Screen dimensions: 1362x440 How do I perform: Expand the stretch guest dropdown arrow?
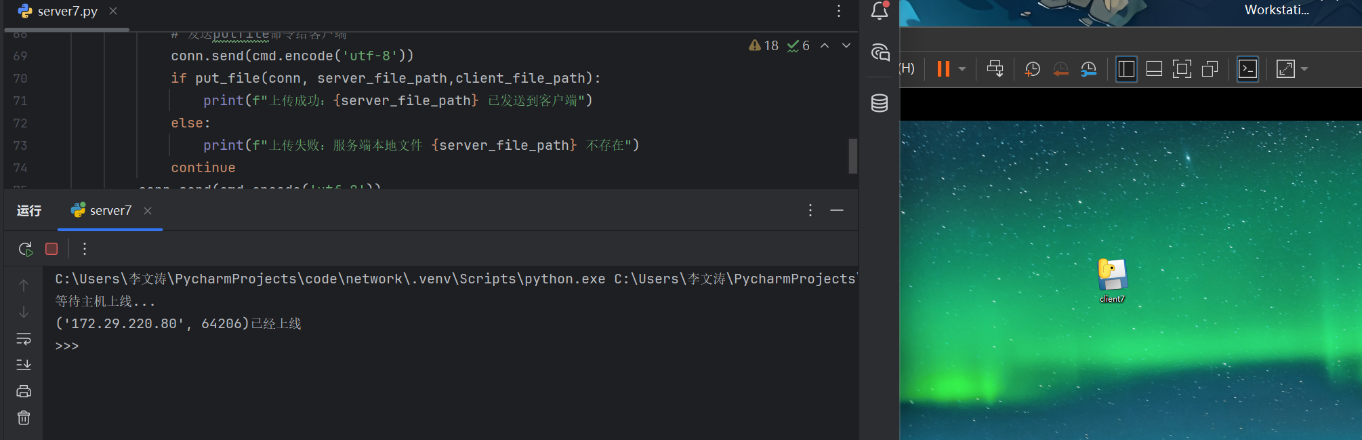click(1304, 69)
